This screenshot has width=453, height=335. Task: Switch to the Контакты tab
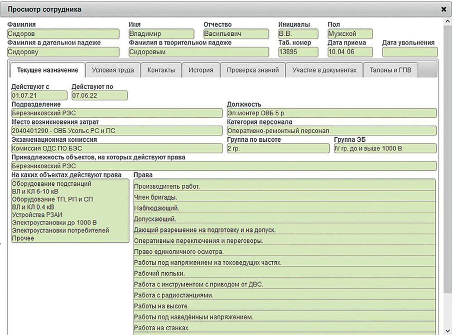161,70
